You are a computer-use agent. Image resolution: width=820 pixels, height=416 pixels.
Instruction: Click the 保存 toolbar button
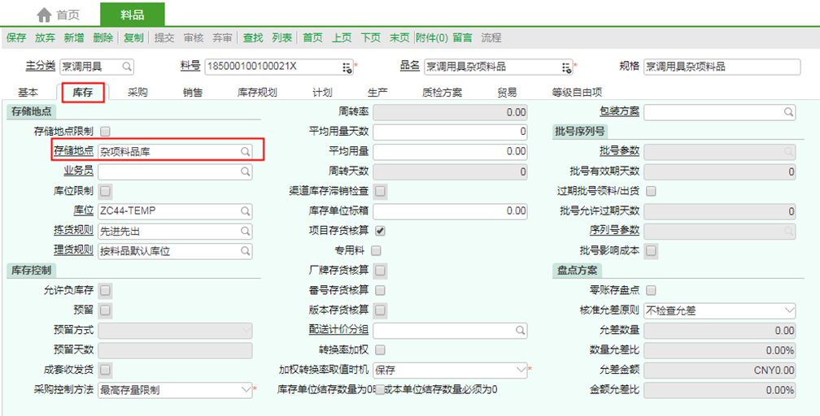pyautogui.click(x=16, y=38)
